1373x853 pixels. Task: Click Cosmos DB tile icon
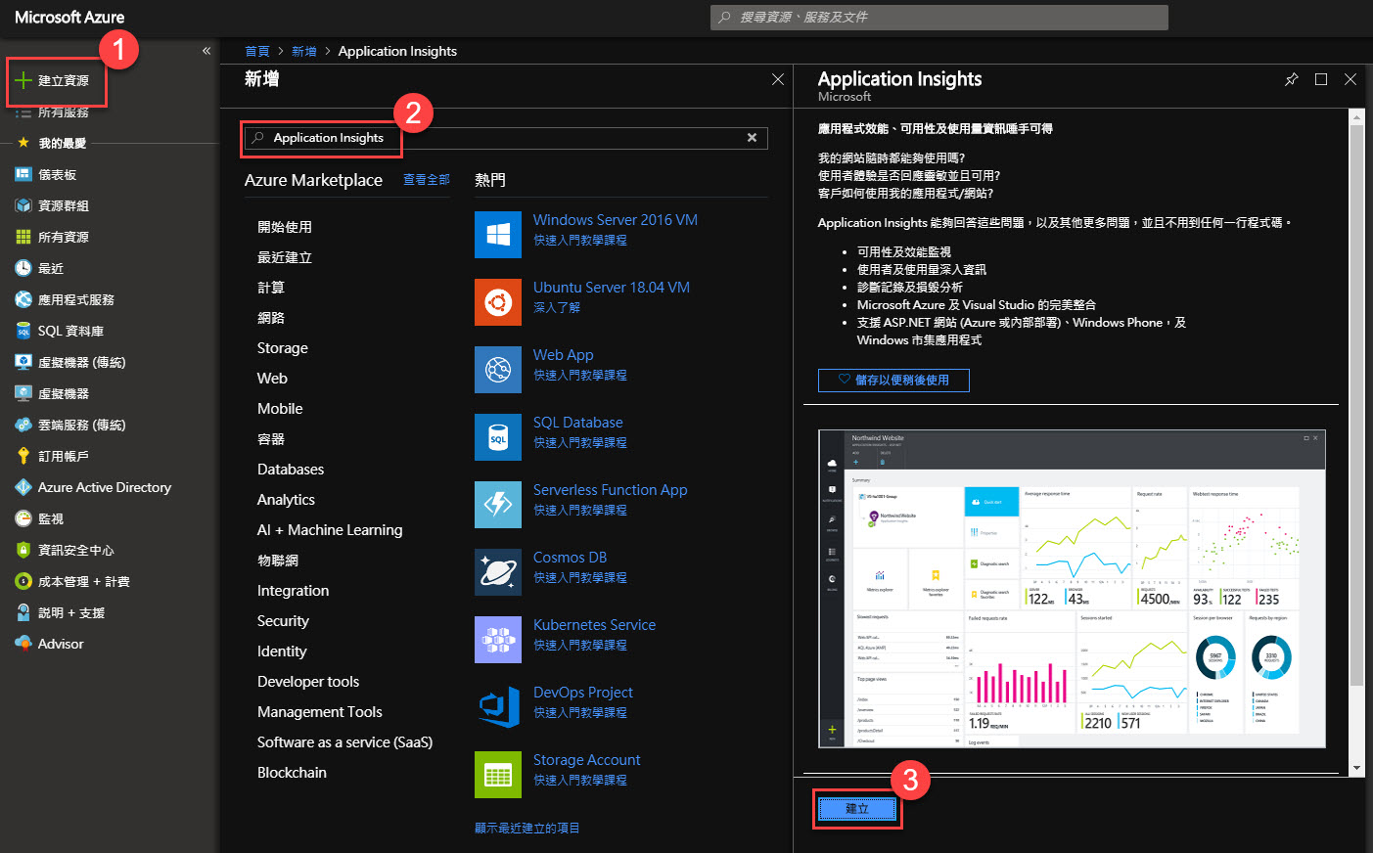pyautogui.click(x=498, y=572)
